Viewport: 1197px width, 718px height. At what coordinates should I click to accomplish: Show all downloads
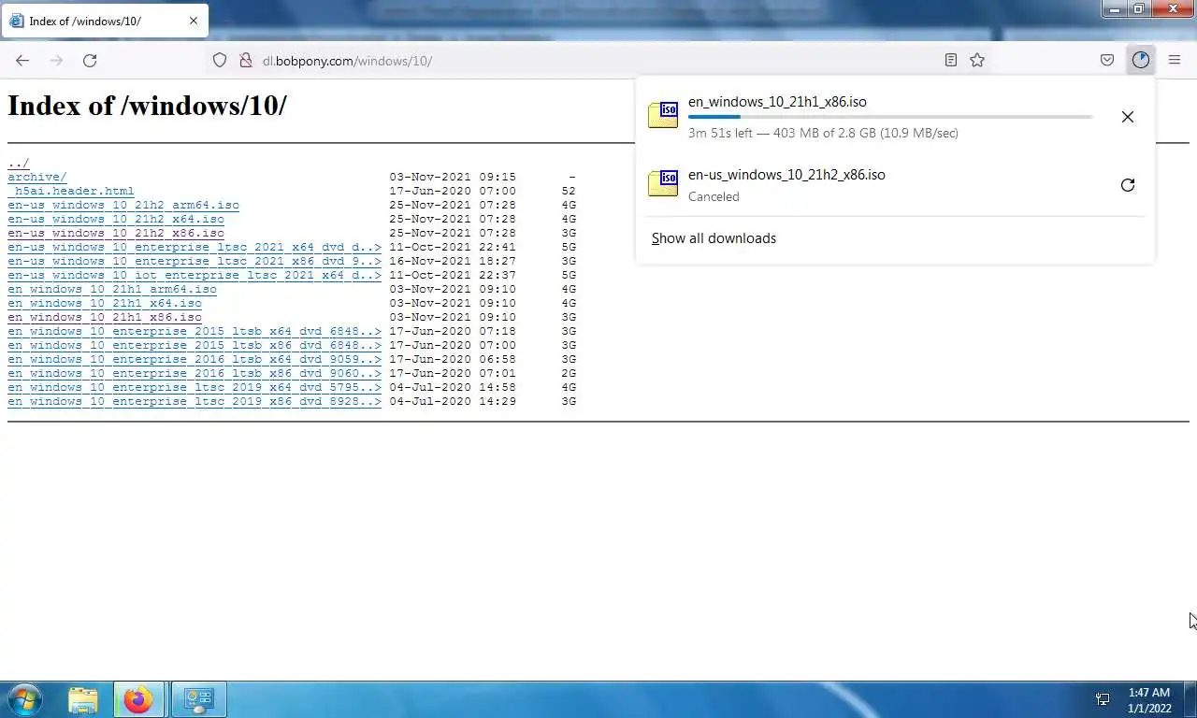[714, 238]
